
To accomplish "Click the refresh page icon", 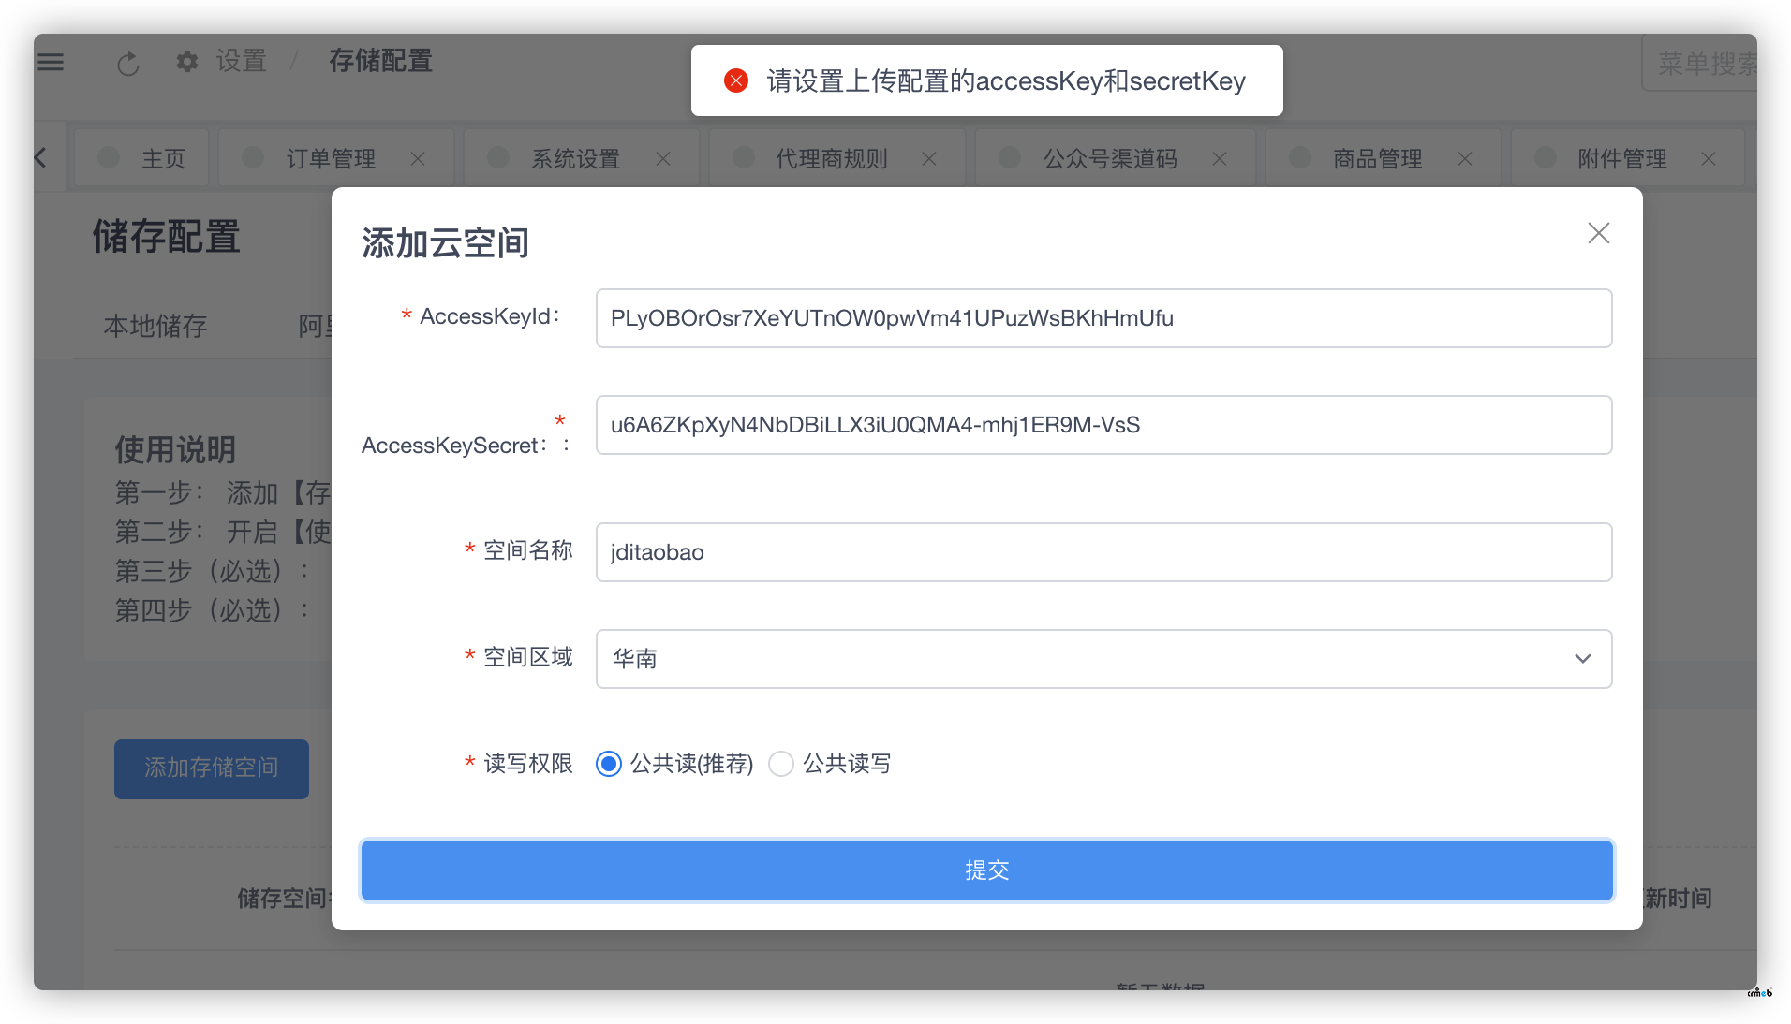I will (x=128, y=64).
